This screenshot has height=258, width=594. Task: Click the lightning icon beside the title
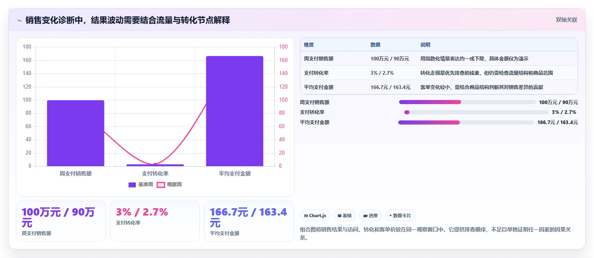pyautogui.click(x=19, y=20)
